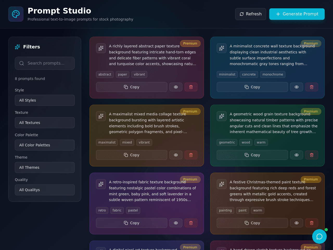Click the sparkle icon on Christmas paint card
The height and width of the screenshot is (250, 333).
(x=222, y=184)
